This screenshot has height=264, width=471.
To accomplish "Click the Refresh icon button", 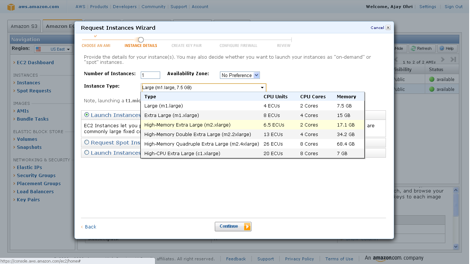I will 413,48.
